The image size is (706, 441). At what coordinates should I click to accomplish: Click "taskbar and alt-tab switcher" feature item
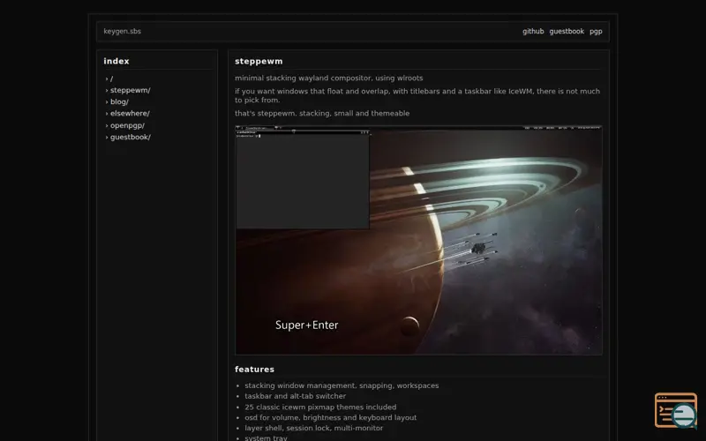coord(296,396)
